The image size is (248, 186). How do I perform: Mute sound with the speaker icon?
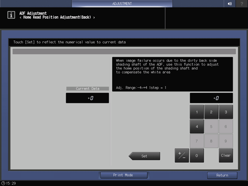pos(230,3)
